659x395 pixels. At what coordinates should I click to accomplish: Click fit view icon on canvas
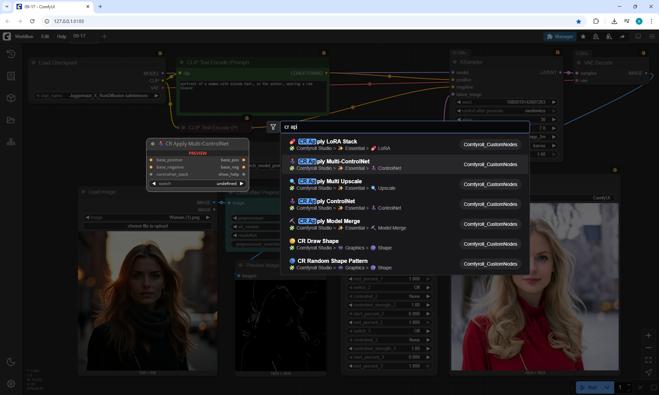click(648, 360)
